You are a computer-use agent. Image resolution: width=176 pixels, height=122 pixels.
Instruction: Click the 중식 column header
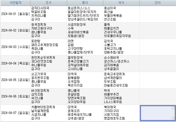85,3
